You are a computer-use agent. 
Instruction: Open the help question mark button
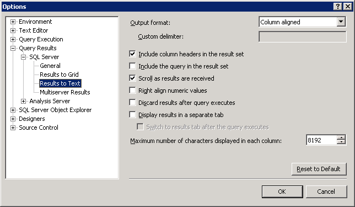click(337, 7)
